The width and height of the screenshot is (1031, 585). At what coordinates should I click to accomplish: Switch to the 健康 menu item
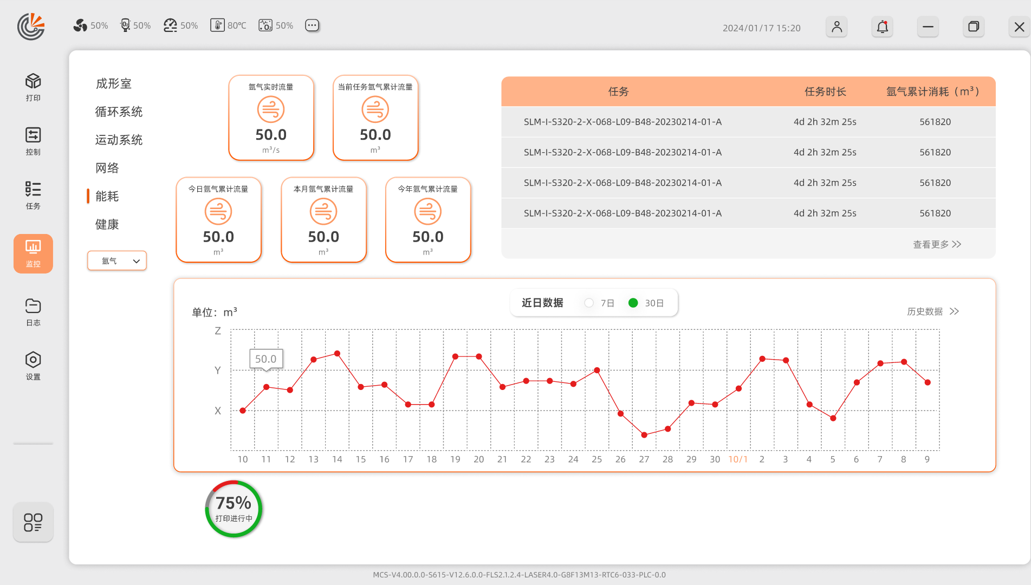point(107,224)
